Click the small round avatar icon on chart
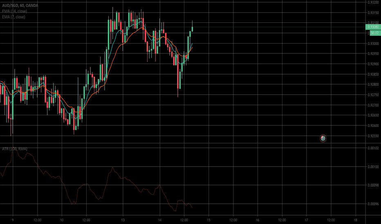Viewport: 381px width, 224px height. coord(323,138)
